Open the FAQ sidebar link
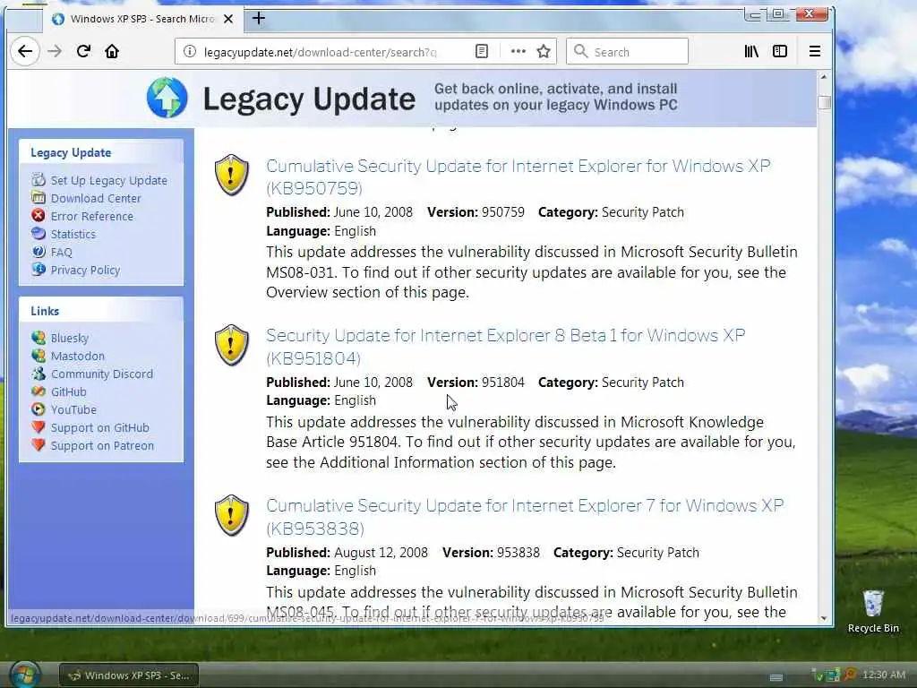917x688 pixels. click(x=62, y=252)
